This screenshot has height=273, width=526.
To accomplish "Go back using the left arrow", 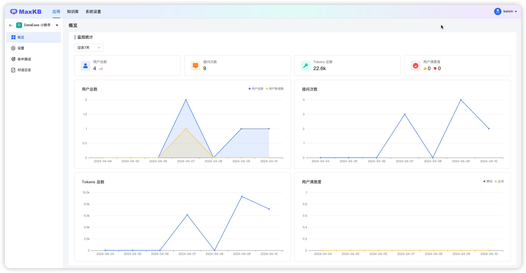I will (11, 25).
